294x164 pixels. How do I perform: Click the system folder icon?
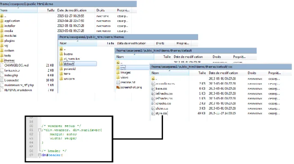tap(2, 51)
